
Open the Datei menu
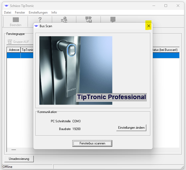click(7, 13)
